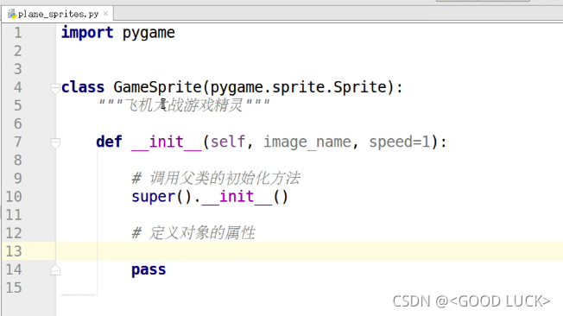
Task: Click the 'pass' statement on line 14
Action: pyautogui.click(x=149, y=270)
